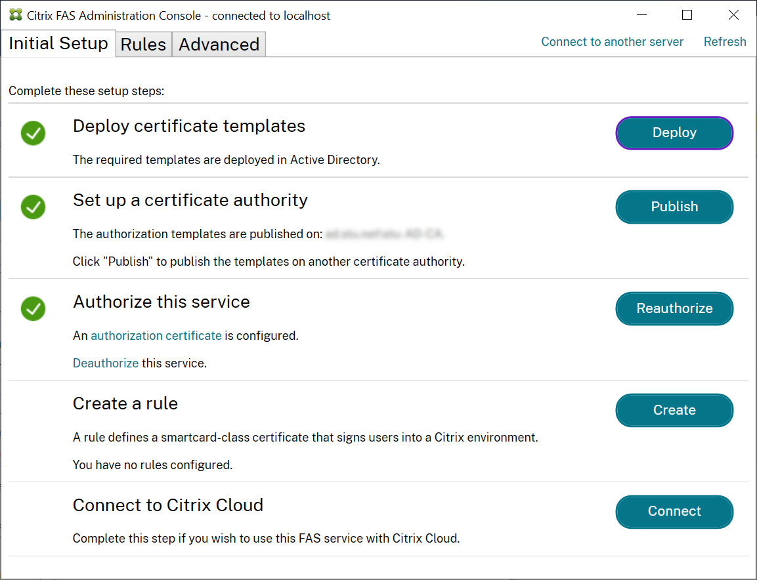Click Connect to another server

[x=612, y=42]
